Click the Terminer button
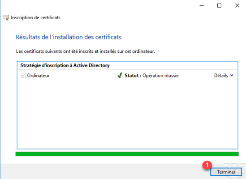Viewport: 246px width, 179px height. tap(226, 172)
